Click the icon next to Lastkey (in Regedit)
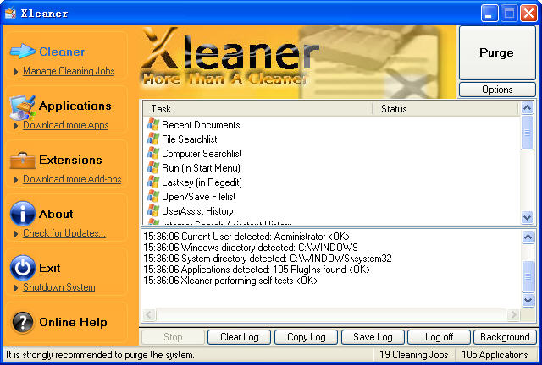542x365 pixels. (152, 182)
